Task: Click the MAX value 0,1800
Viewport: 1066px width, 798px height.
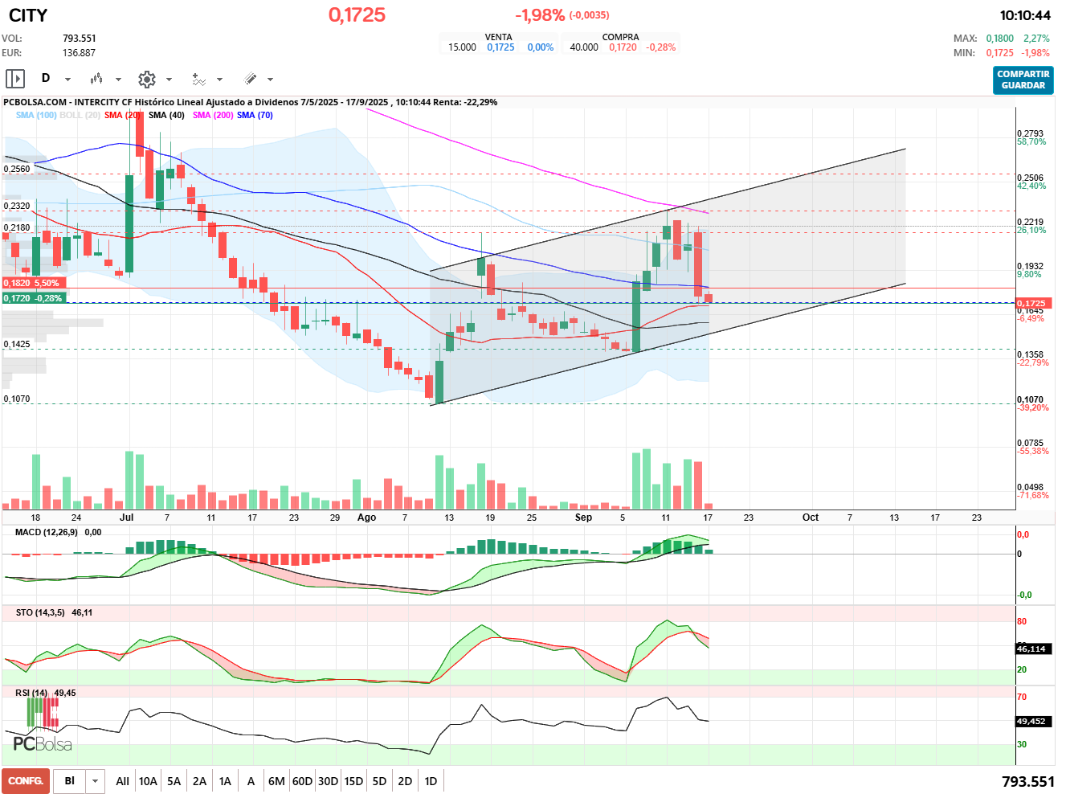Action: [999, 39]
